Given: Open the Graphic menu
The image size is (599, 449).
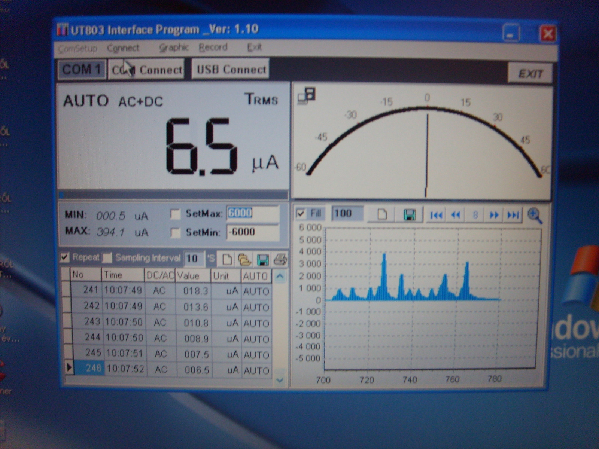Looking at the screenshot, I should coord(174,48).
